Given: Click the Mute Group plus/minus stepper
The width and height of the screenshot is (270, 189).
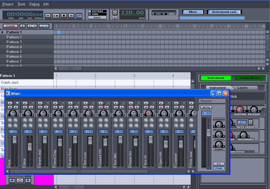Looking at the screenshot, I should 251,122.
